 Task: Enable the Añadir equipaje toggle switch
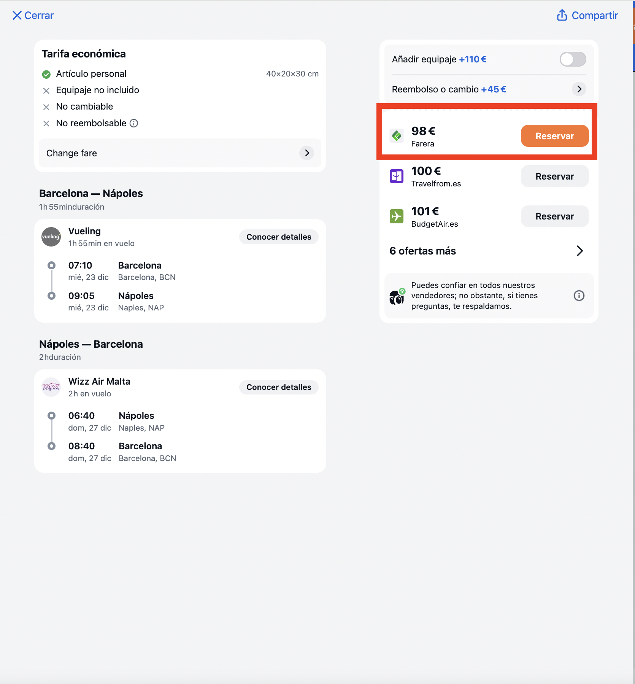(573, 59)
